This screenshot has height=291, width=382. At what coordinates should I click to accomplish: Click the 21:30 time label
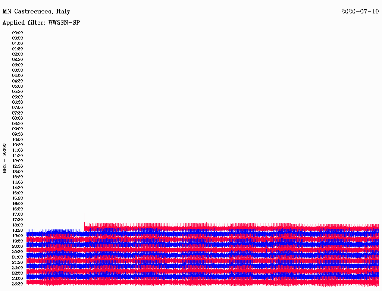(18, 263)
